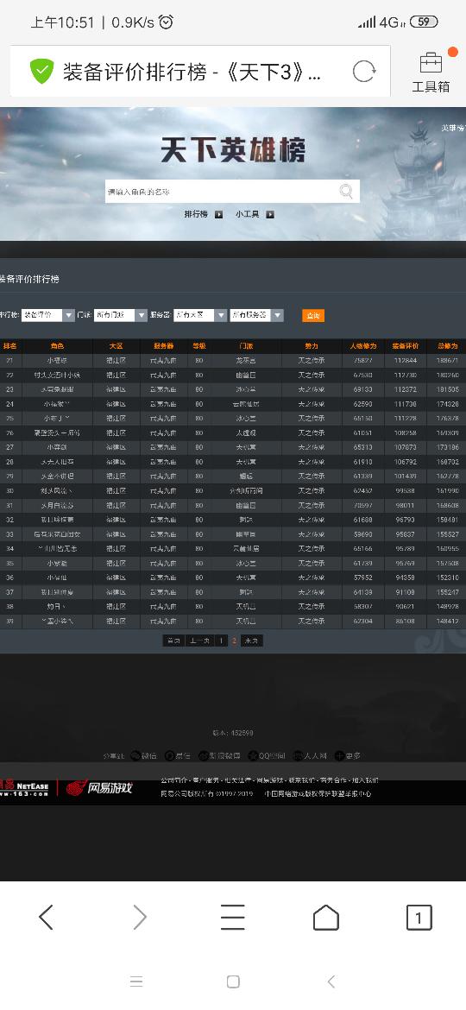
Task: Tap the Android recent apps button
Action: 135,982
